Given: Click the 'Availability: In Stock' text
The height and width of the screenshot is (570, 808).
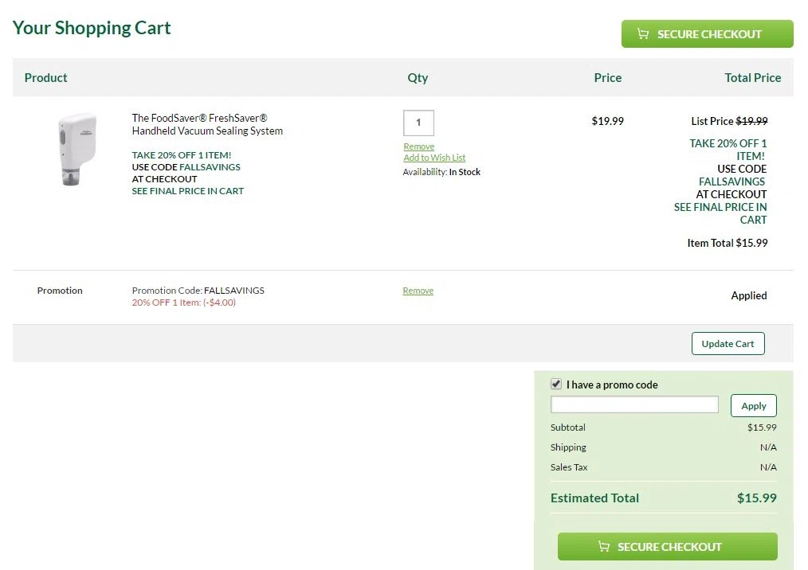Looking at the screenshot, I should coord(441,172).
